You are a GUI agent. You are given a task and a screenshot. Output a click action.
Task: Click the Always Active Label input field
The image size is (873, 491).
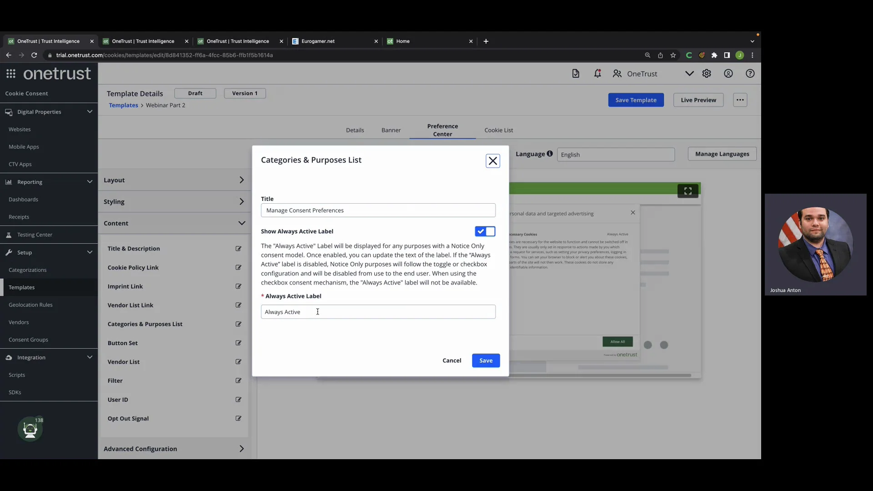coord(378,311)
